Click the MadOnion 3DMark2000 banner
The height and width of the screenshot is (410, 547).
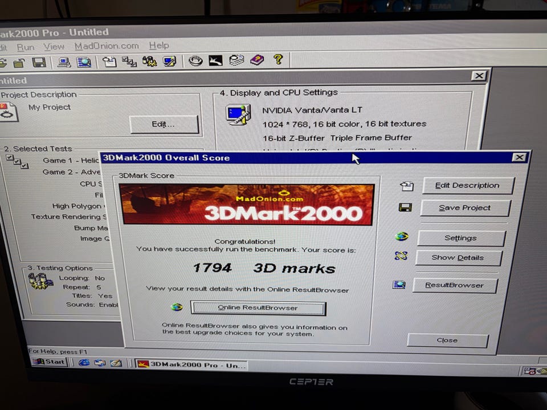coord(247,204)
